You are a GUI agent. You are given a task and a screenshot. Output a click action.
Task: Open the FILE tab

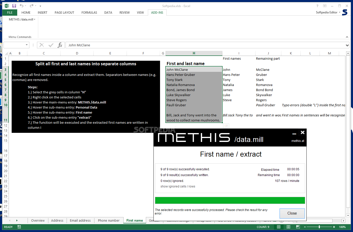coord(10,12)
